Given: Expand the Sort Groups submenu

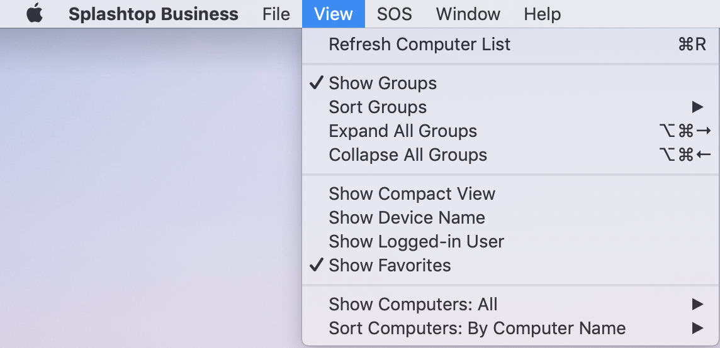Looking at the screenshot, I should [510, 107].
